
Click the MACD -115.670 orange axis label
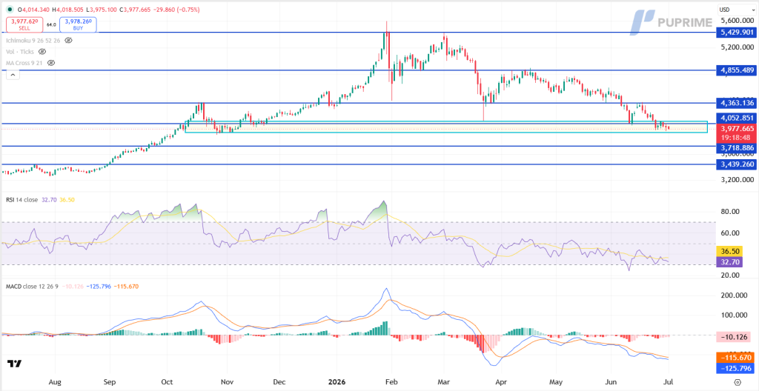(736, 358)
